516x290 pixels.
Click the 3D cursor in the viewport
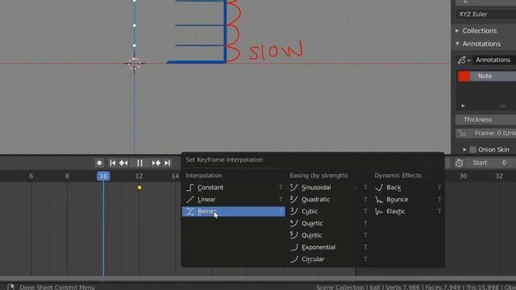[x=135, y=64]
